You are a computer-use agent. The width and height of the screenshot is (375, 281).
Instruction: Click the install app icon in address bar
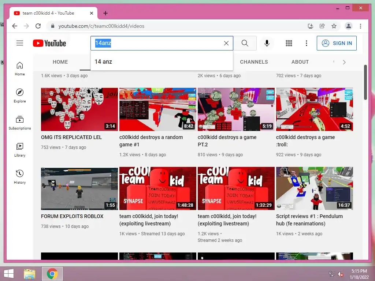pyautogui.click(x=311, y=26)
